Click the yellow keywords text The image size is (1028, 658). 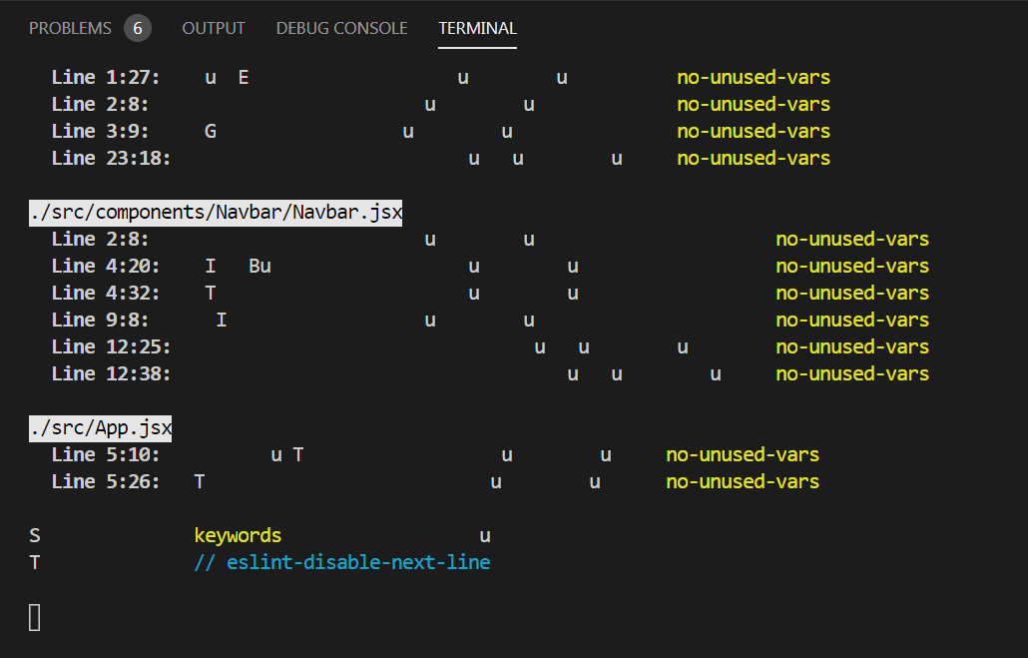click(x=238, y=535)
